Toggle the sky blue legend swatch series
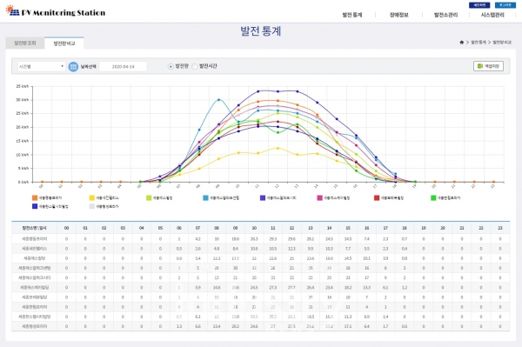Viewport: 522px width, 347px height. click(205, 198)
